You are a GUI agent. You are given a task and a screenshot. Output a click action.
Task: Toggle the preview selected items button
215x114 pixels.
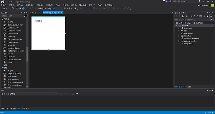(211, 16)
